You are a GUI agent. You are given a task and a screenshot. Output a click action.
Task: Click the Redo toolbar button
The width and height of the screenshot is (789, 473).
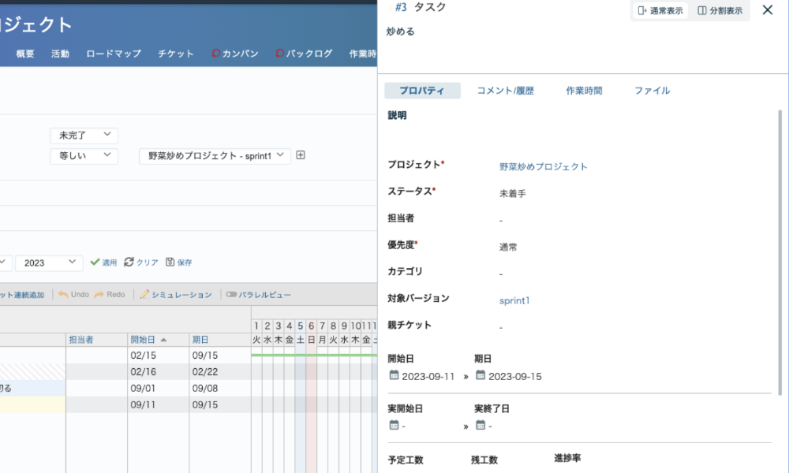tap(110, 295)
